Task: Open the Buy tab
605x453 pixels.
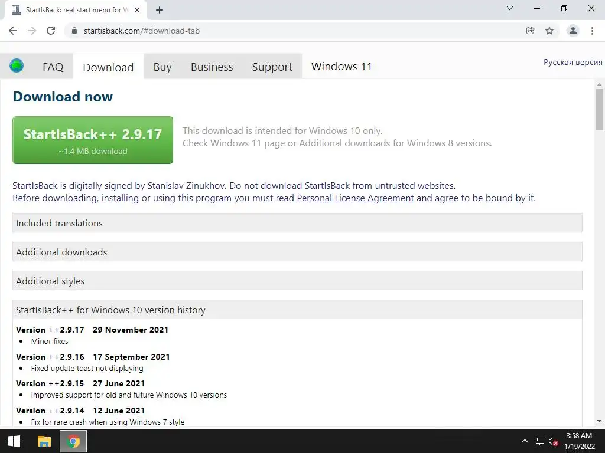Action: [162, 67]
